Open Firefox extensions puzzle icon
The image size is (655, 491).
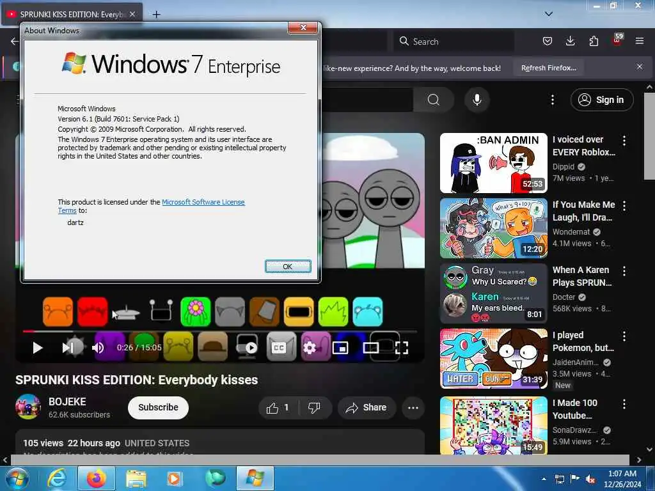tap(594, 41)
